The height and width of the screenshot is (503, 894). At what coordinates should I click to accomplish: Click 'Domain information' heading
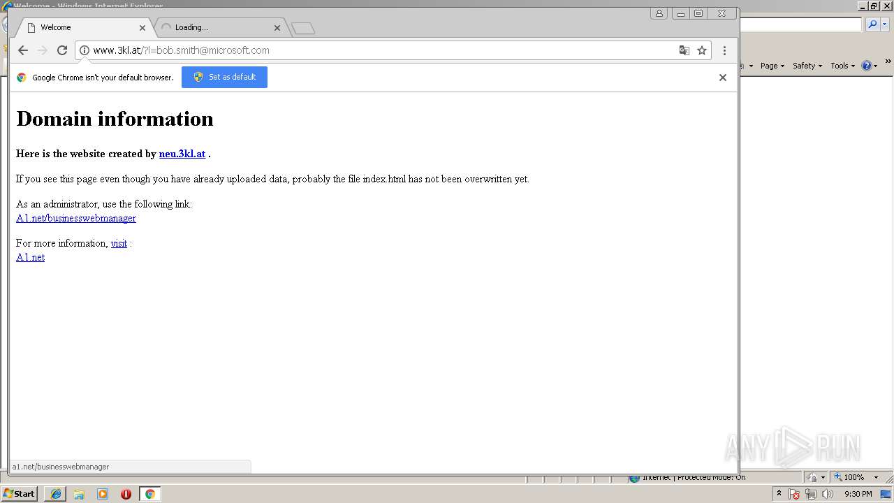click(115, 119)
